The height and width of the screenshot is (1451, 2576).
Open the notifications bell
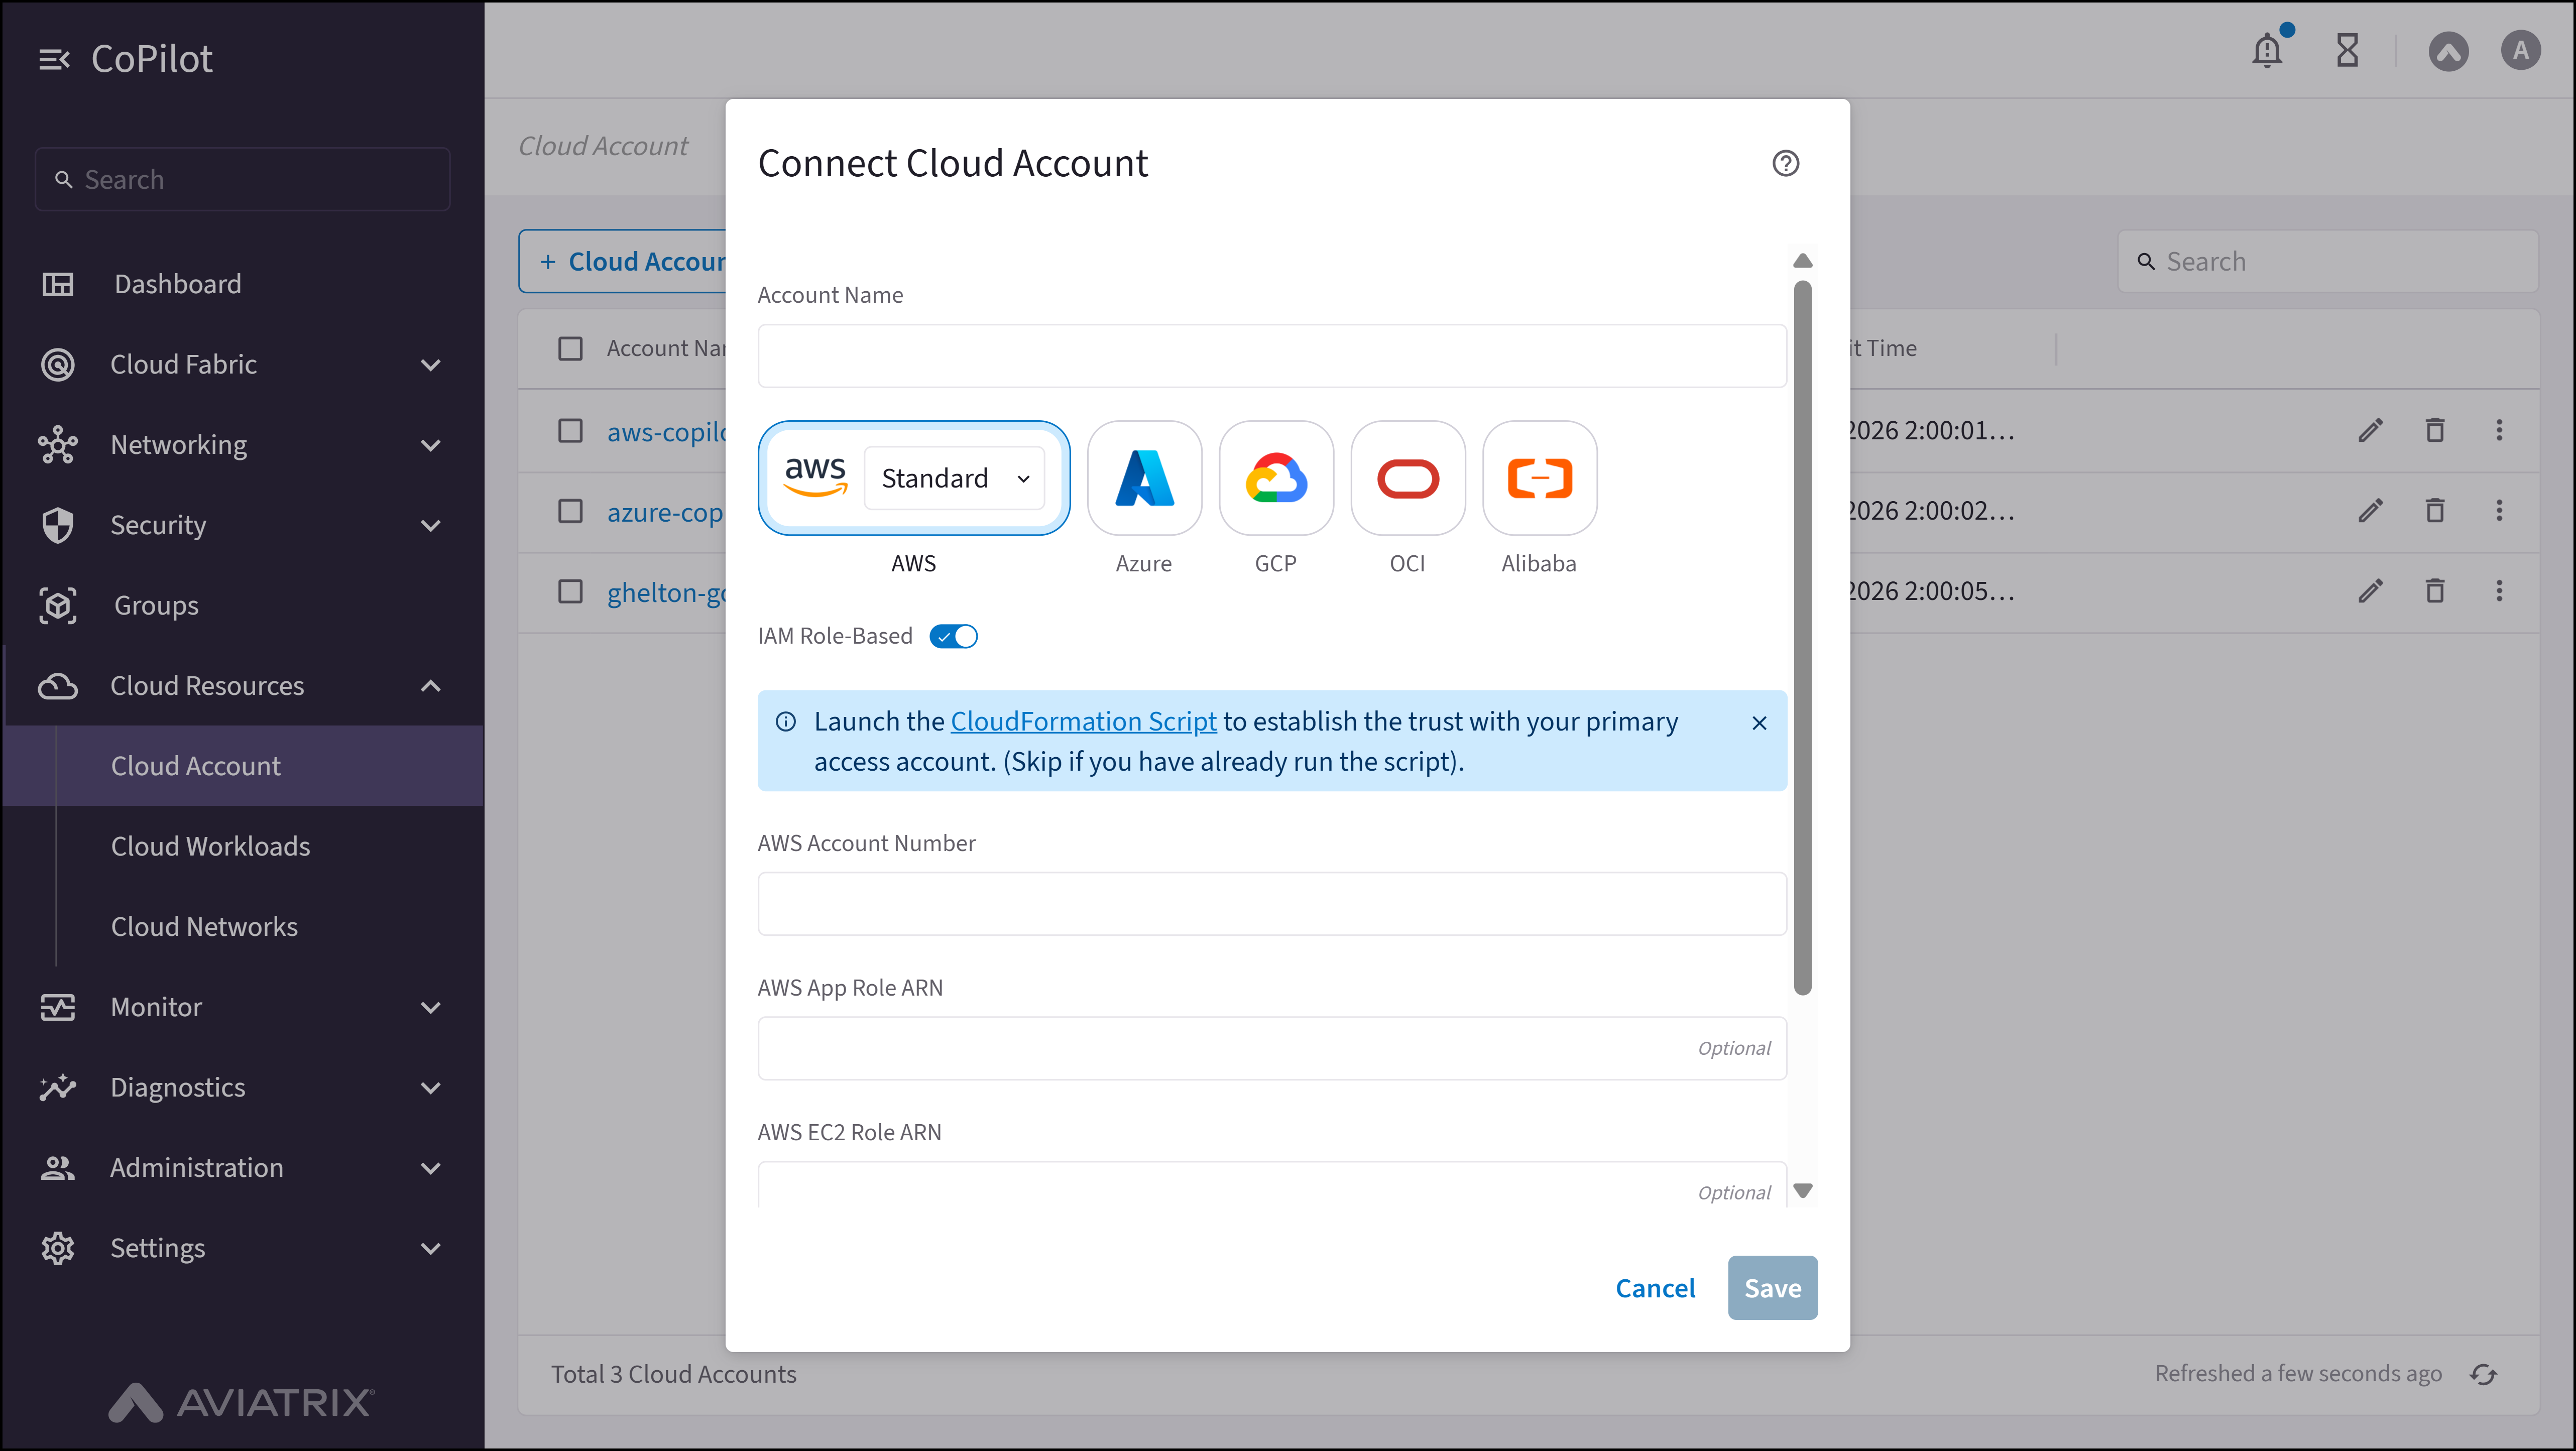click(x=2267, y=50)
